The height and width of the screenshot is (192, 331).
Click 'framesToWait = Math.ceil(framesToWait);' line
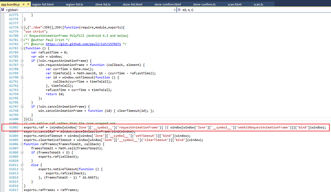(x=67, y=149)
